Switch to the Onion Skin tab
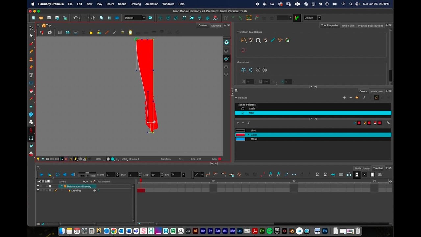This screenshot has width=421, height=237. (348, 25)
